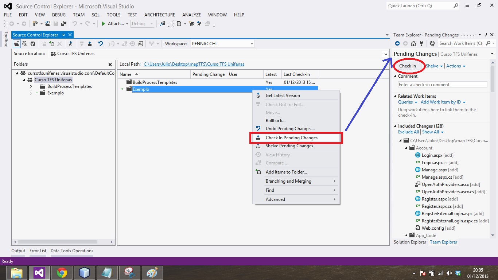Screen dimensions: 498x280
Task: Open the ANALYZE menu
Action: (x=191, y=15)
